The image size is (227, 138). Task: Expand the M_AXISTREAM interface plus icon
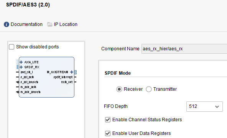point(72,72)
